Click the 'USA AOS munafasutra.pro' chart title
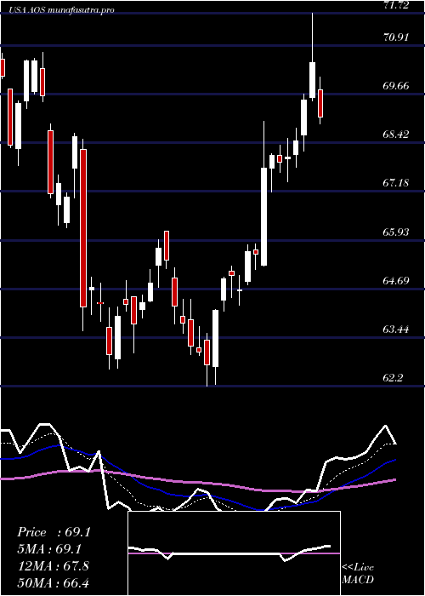425x596 pixels. pos(62,10)
